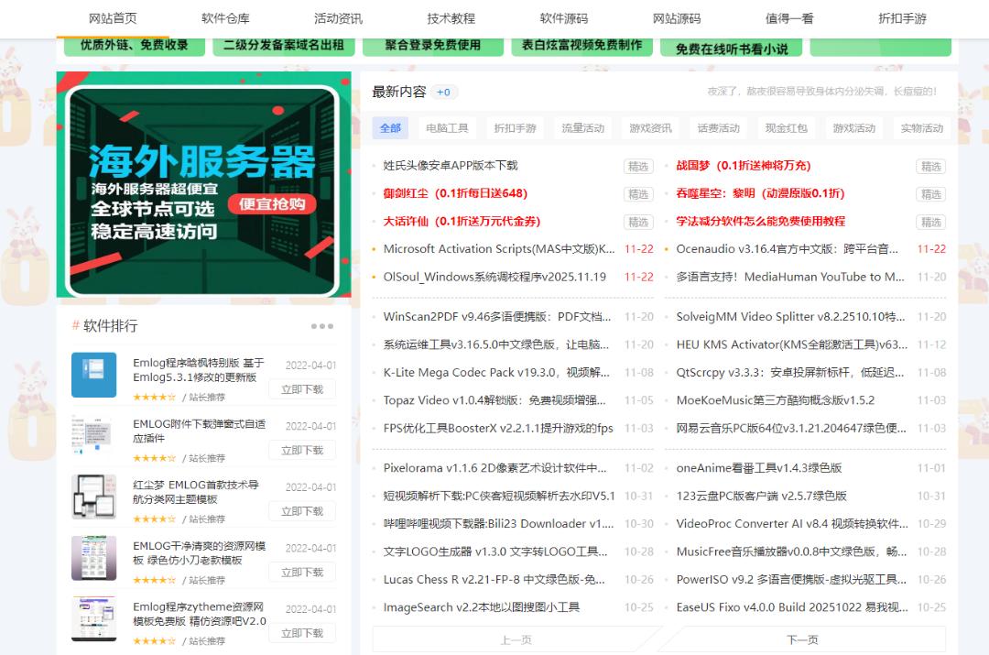This screenshot has width=989, height=655.
Task: Click the 精选 tag beside 姓氏头像安卓APP
Action: [637, 167]
